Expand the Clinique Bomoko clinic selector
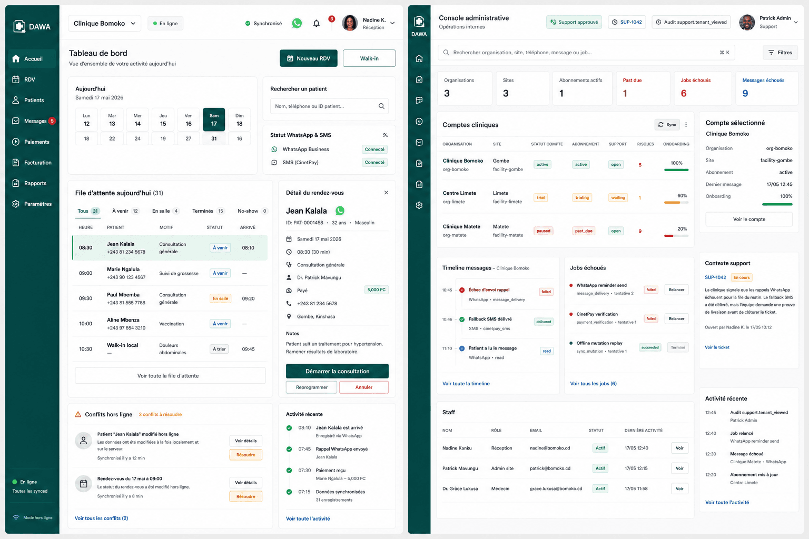The height and width of the screenshot is (539, 809). (104, 23)
